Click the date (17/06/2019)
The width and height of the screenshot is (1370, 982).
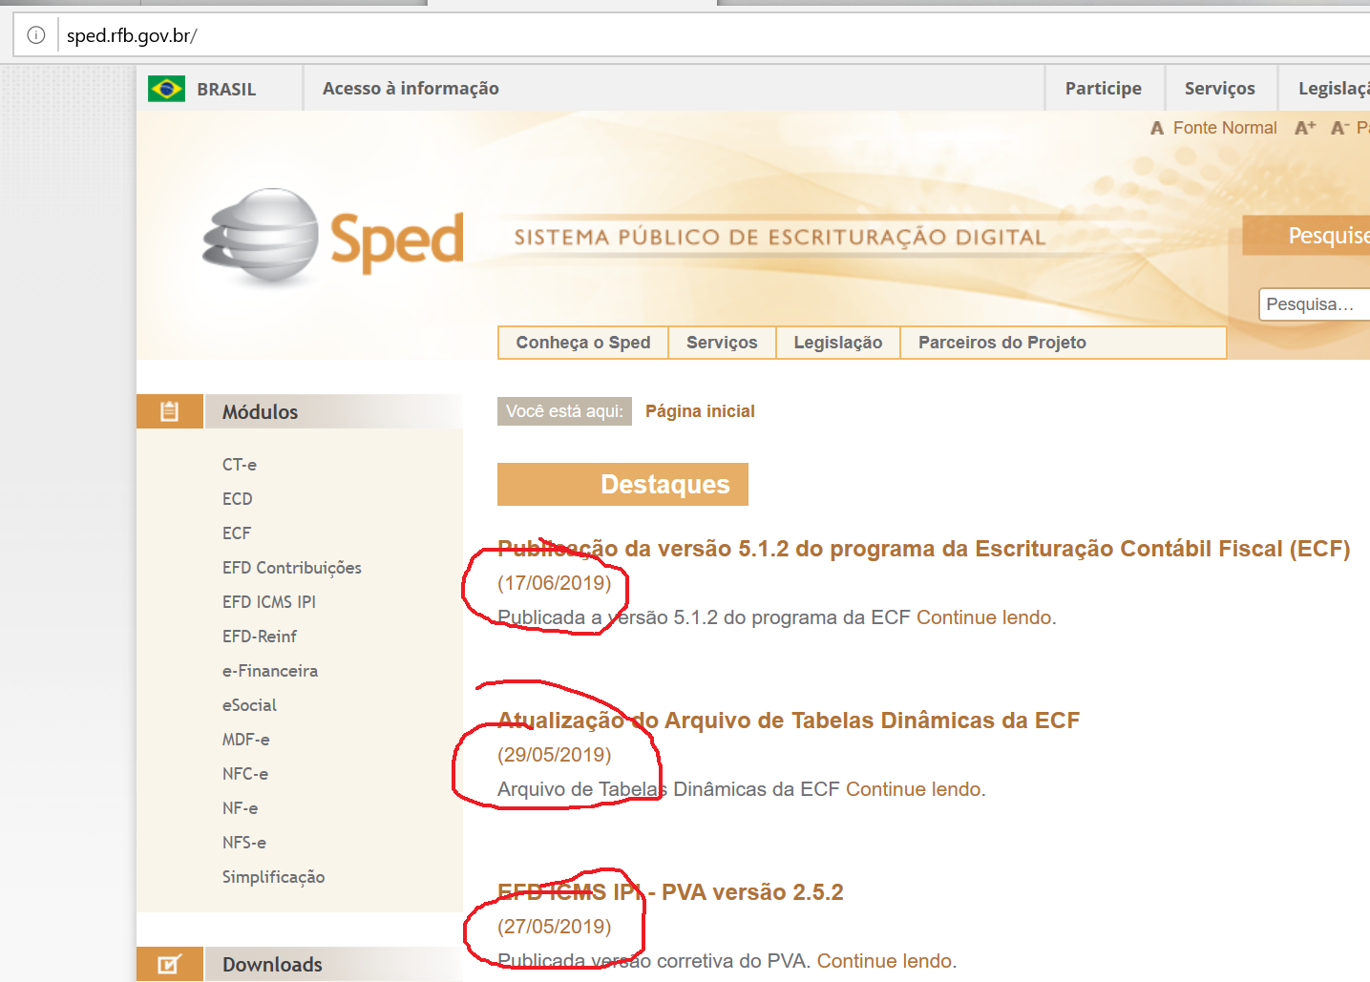555,583
